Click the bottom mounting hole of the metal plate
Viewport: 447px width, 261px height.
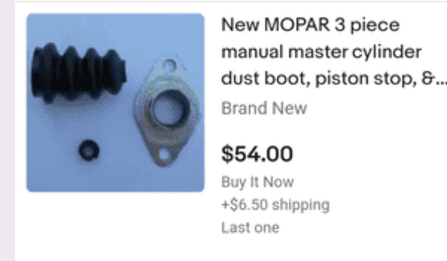(164, 154)
